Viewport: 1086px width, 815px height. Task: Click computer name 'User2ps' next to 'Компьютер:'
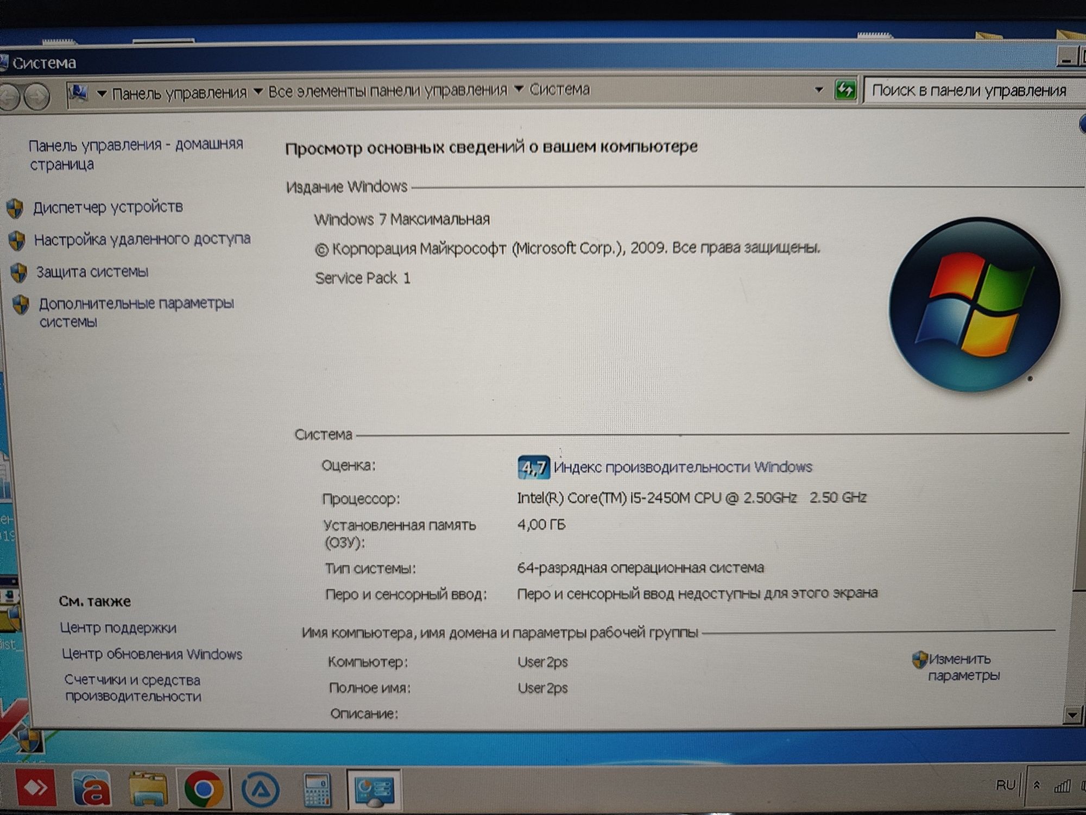point(542,662)
